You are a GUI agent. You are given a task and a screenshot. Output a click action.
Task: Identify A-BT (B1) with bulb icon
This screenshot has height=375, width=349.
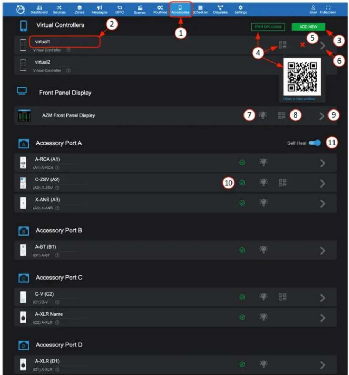tap(264, 250)
